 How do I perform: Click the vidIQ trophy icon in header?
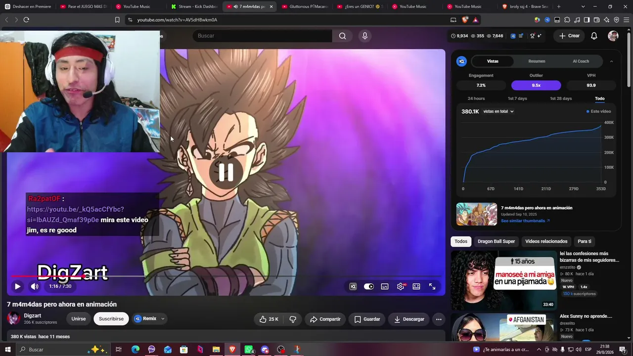coord(532,36)
